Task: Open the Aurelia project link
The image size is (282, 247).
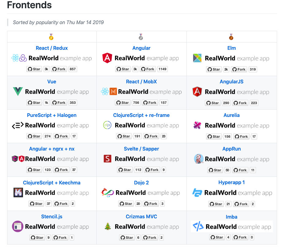Action: point(231,115)
